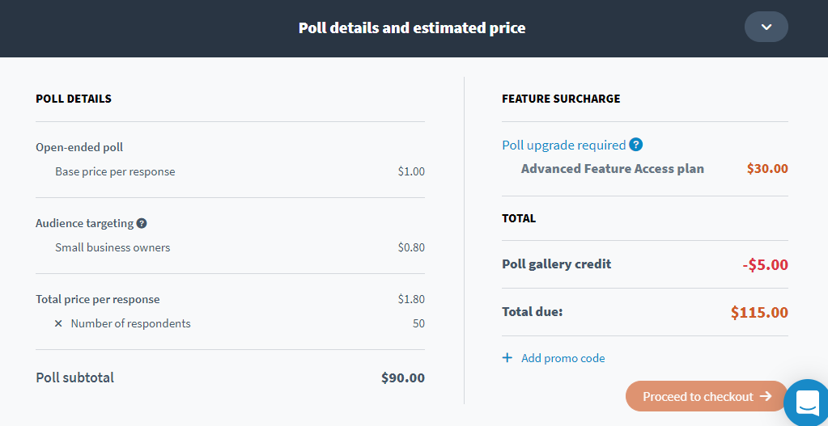Open the Add promo code link

coord(563,359)
